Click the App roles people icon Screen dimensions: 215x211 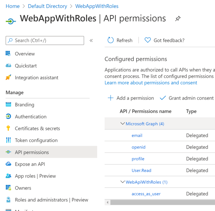[8, 176]
